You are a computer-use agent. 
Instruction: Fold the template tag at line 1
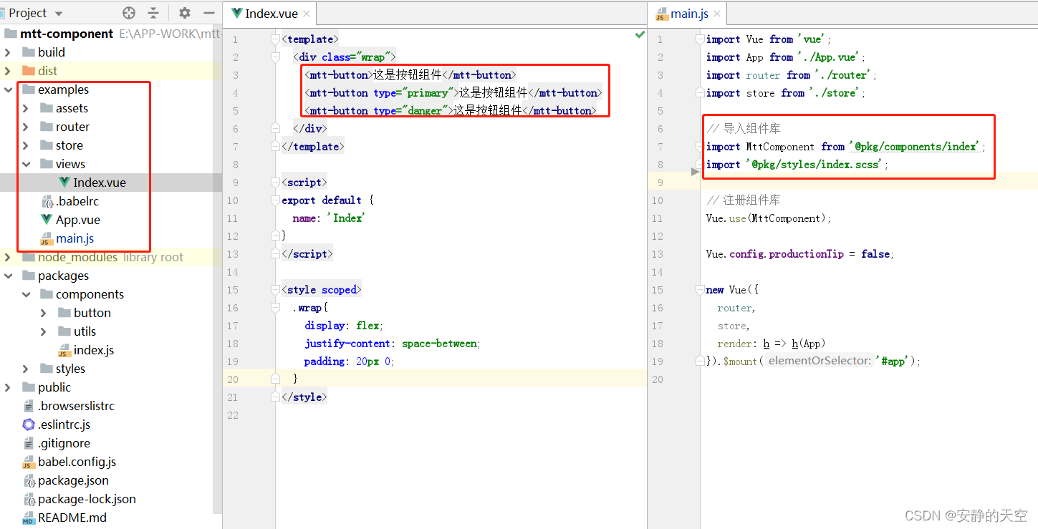coord(277,39)
